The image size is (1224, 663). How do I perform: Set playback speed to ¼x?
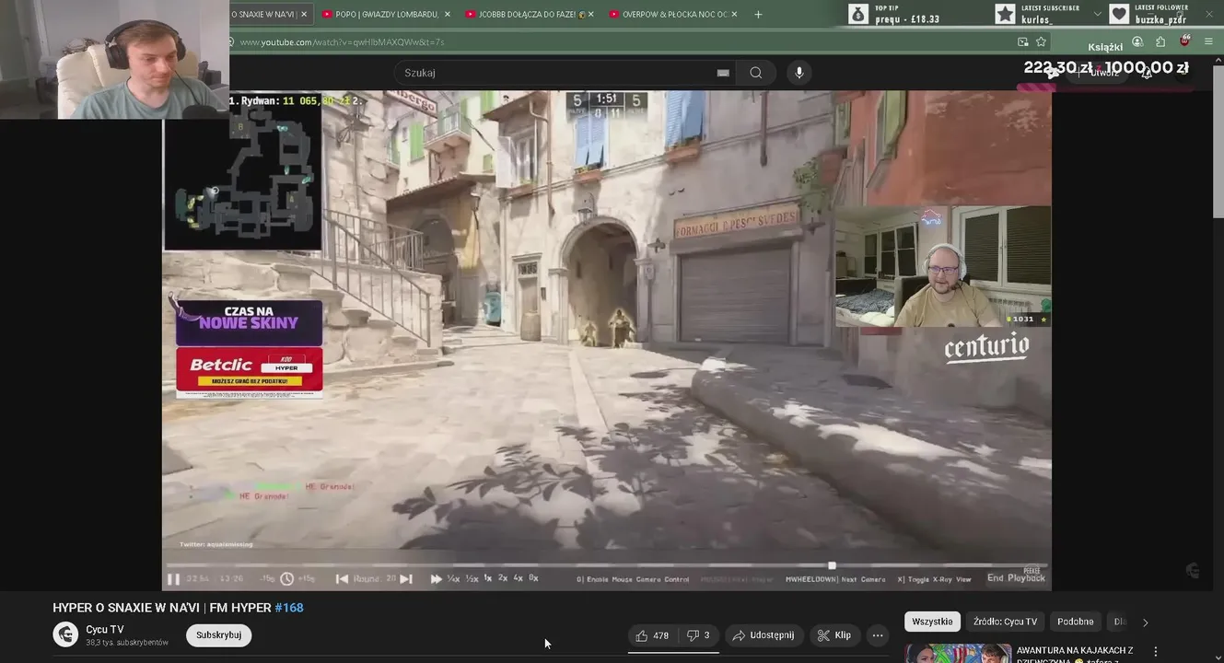pos(453,578)
